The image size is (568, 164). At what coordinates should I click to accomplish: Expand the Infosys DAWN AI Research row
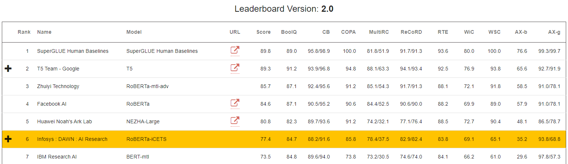coord(8,139)
